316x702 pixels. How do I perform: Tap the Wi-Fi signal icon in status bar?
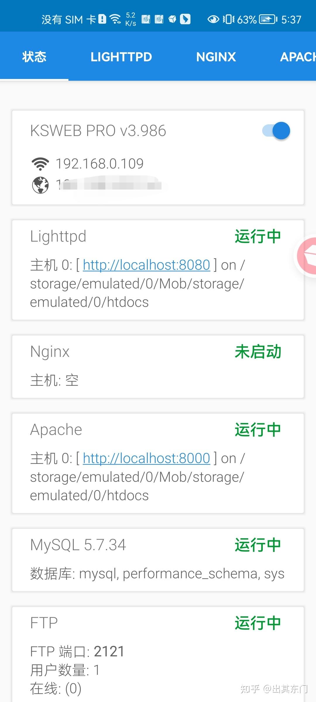pyautogui.click(x=115, y=18)
